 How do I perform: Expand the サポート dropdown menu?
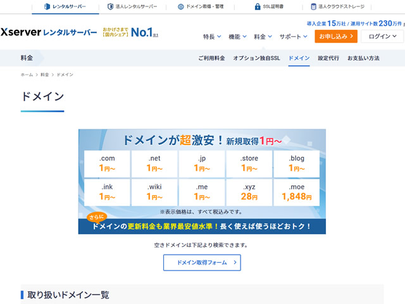pyautogui.click(x=293, y=37)
